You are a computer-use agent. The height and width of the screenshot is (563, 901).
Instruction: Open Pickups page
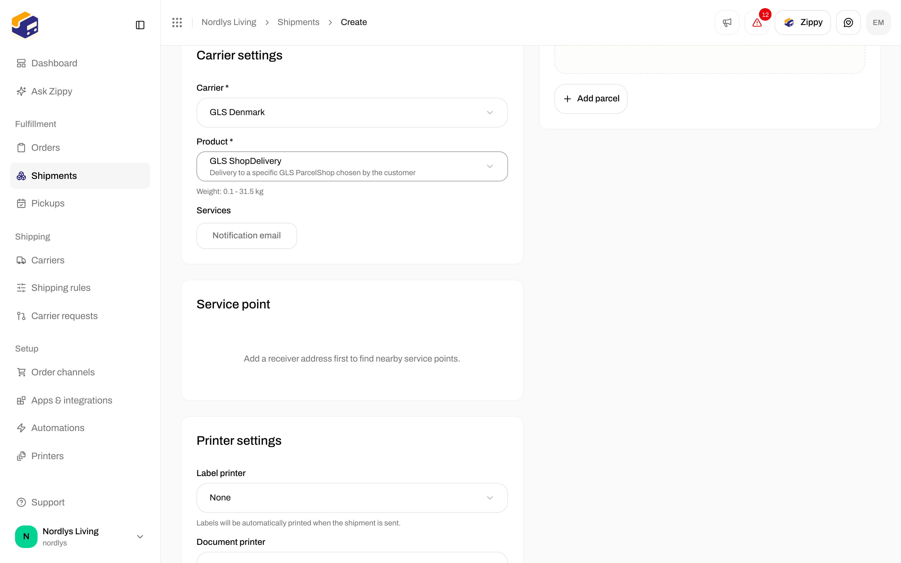click(80, 203)
